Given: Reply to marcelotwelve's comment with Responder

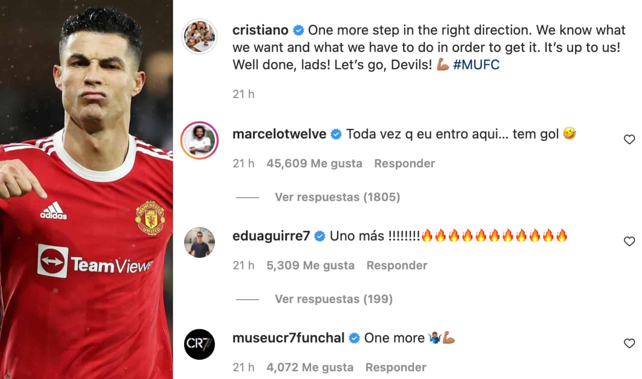Looking at the screenshot, I should (x=404, y=163).
